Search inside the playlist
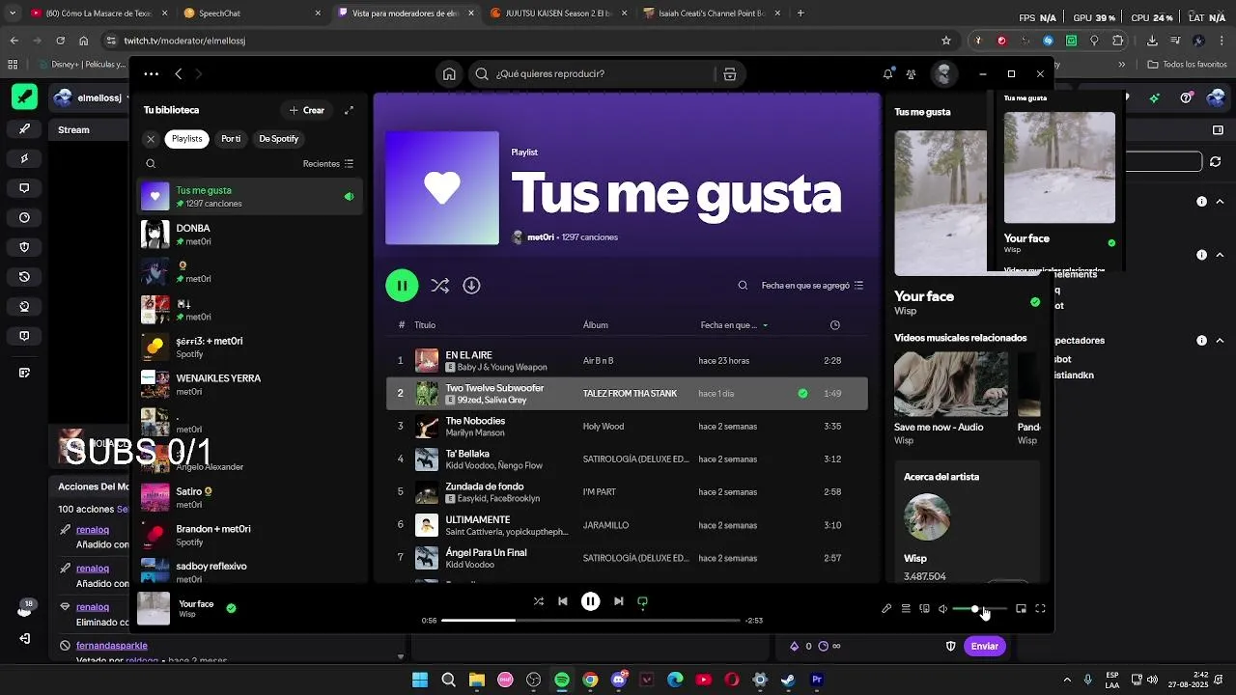This screenshot has height=695, width=1236. (743, 286)
